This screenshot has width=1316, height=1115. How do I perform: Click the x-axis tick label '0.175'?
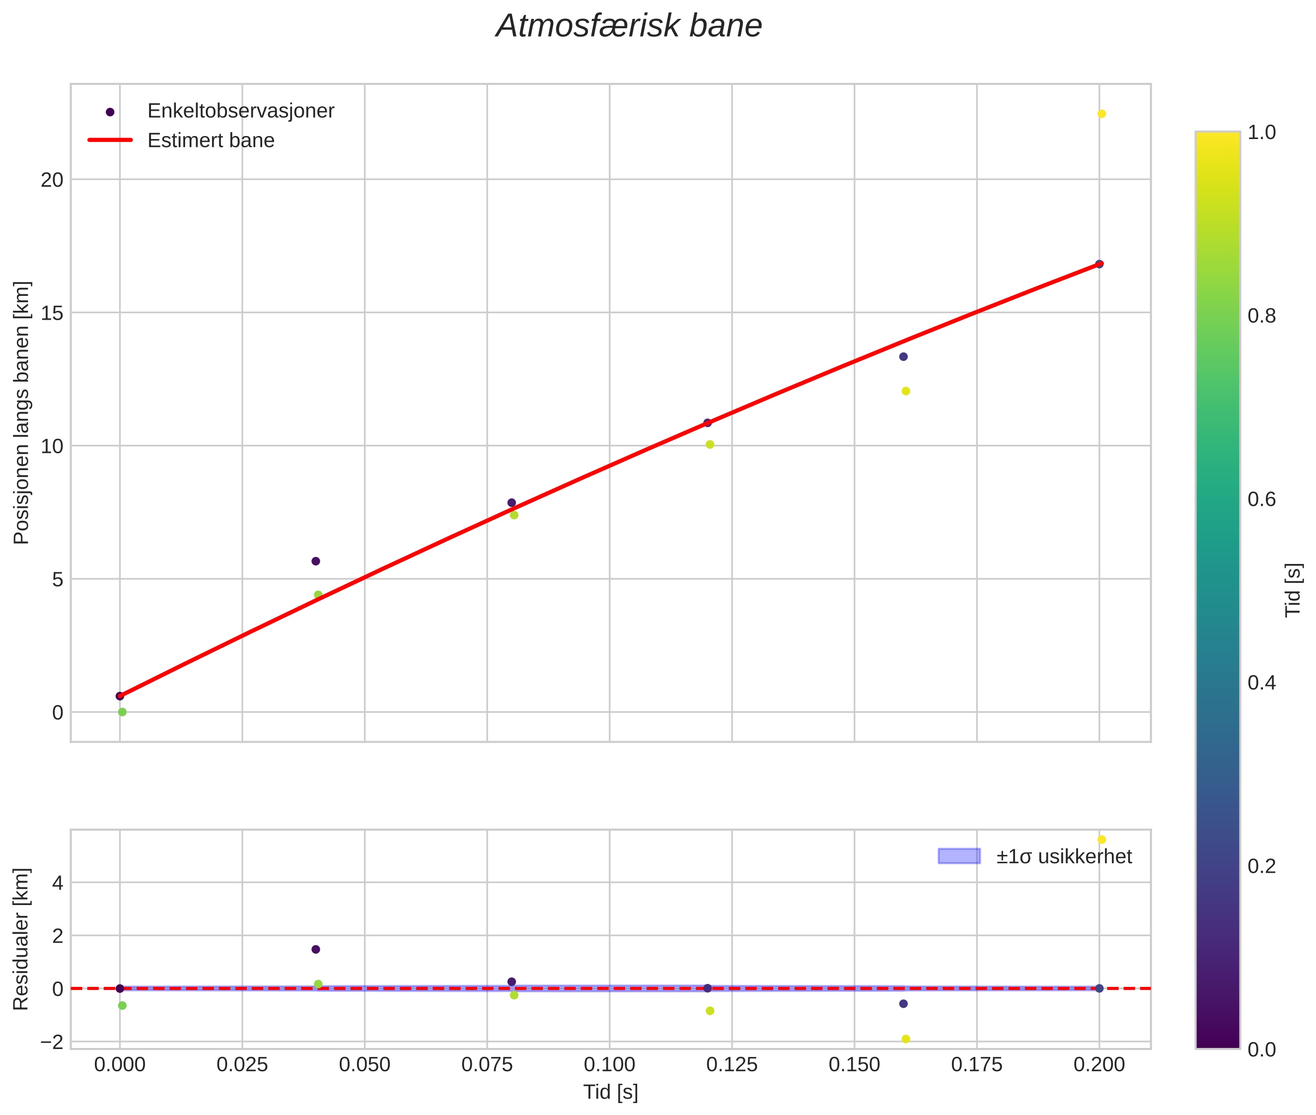(977, 1065)
